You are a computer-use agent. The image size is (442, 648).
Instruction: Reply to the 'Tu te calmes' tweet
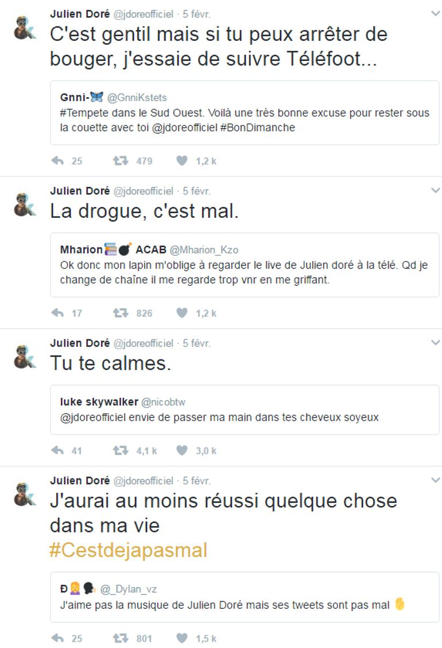(x=57, y=451)
